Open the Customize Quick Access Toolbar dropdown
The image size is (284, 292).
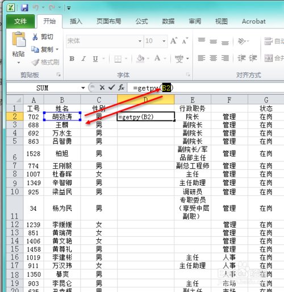[x=69, y=8]
